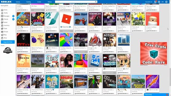Open Overblox game thumbnail
This screenshot has height=96, width=171.
[95, 19]
